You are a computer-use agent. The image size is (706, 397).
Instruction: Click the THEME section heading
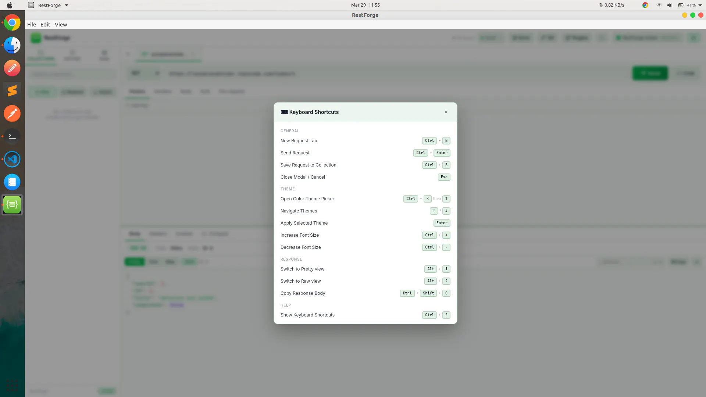point(288,189)
